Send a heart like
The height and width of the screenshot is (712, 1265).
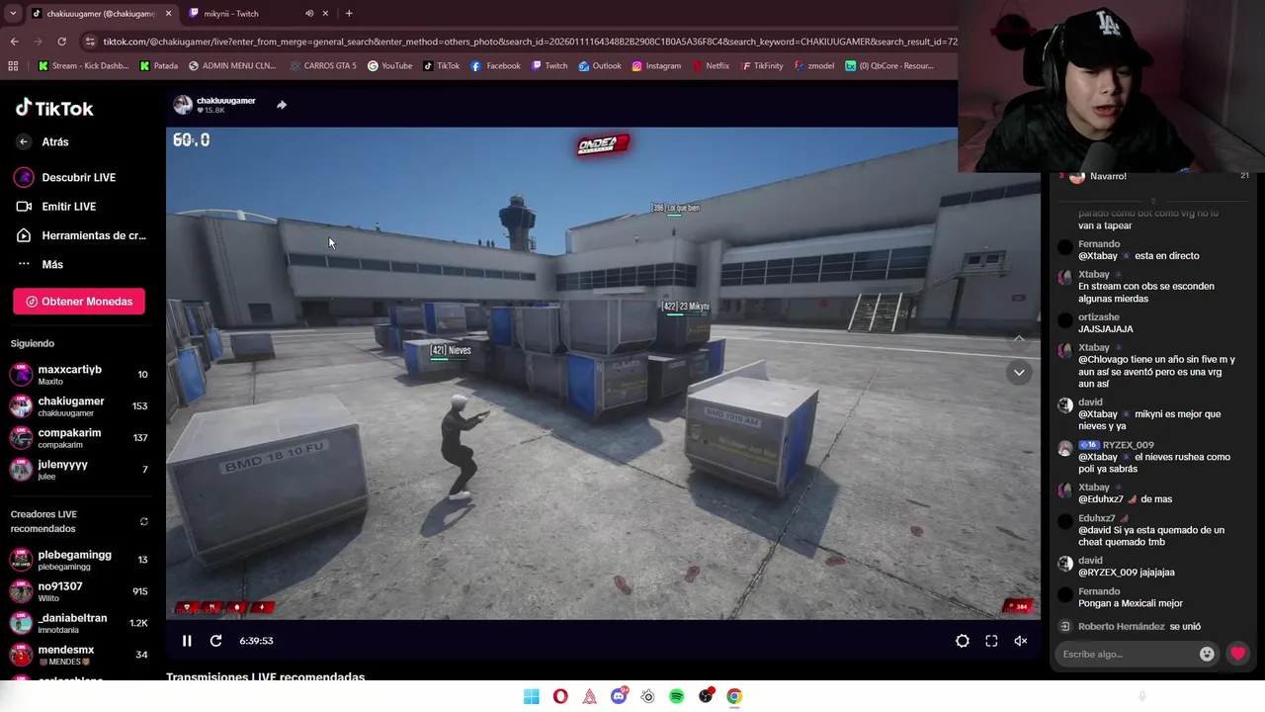point(1237,654)
